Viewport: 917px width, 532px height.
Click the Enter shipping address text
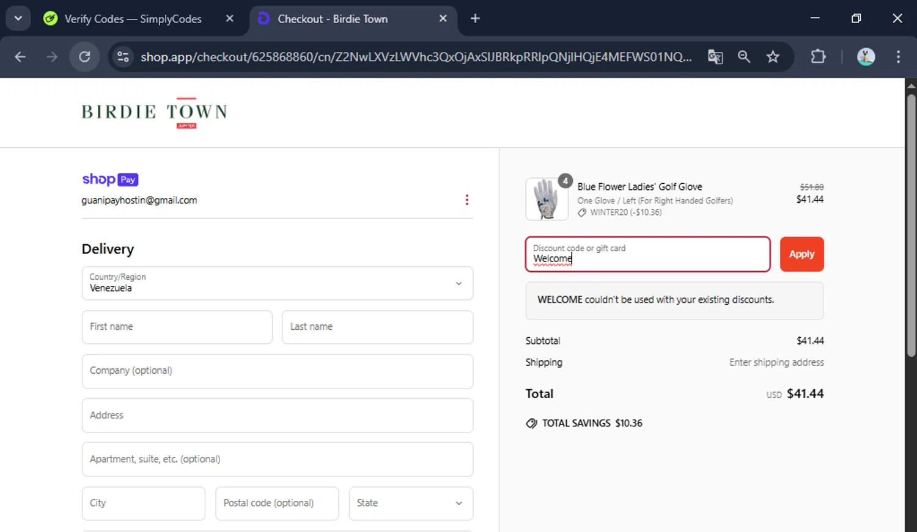(x=776, y=362)
